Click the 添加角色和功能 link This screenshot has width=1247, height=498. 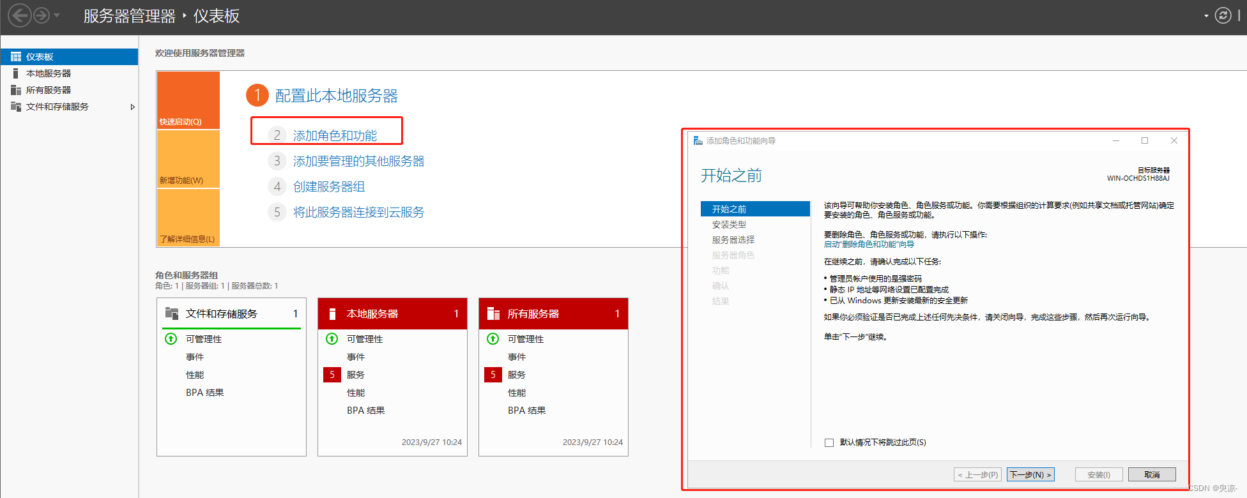tap(335, 135)
